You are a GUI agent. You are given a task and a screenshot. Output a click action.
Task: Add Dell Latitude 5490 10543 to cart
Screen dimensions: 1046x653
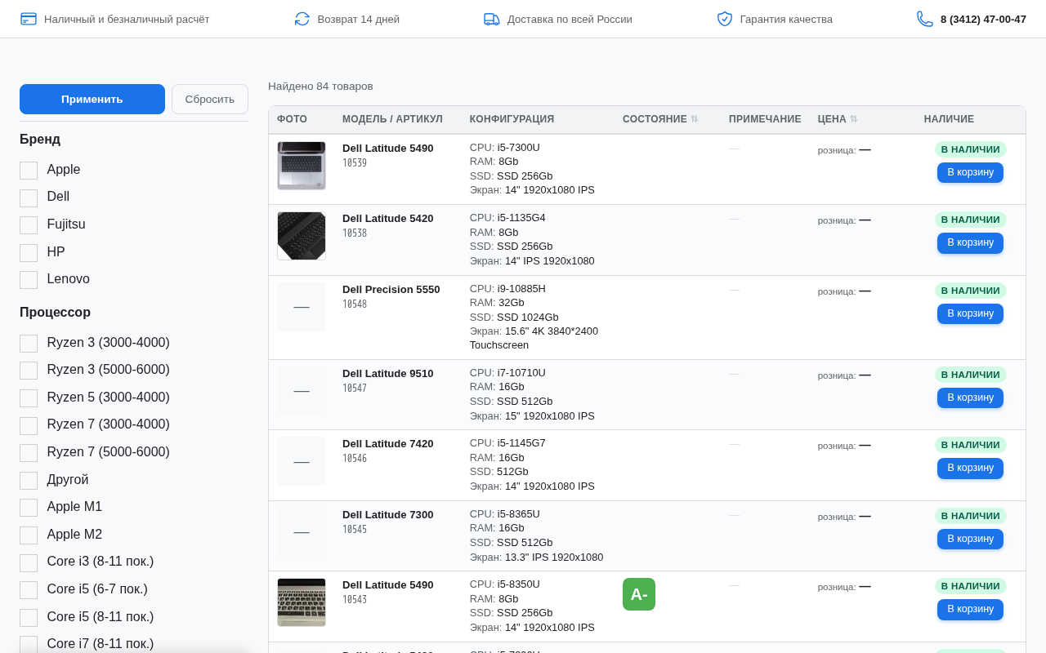970,609
